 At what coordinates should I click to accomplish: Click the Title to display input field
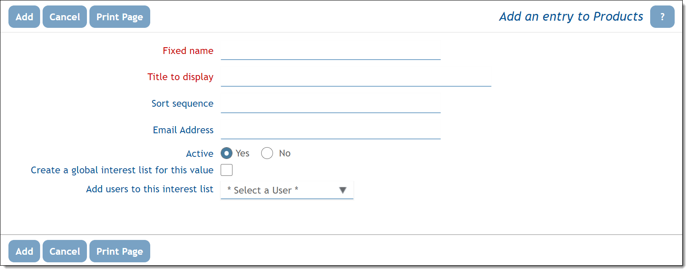tap(356, 78)
